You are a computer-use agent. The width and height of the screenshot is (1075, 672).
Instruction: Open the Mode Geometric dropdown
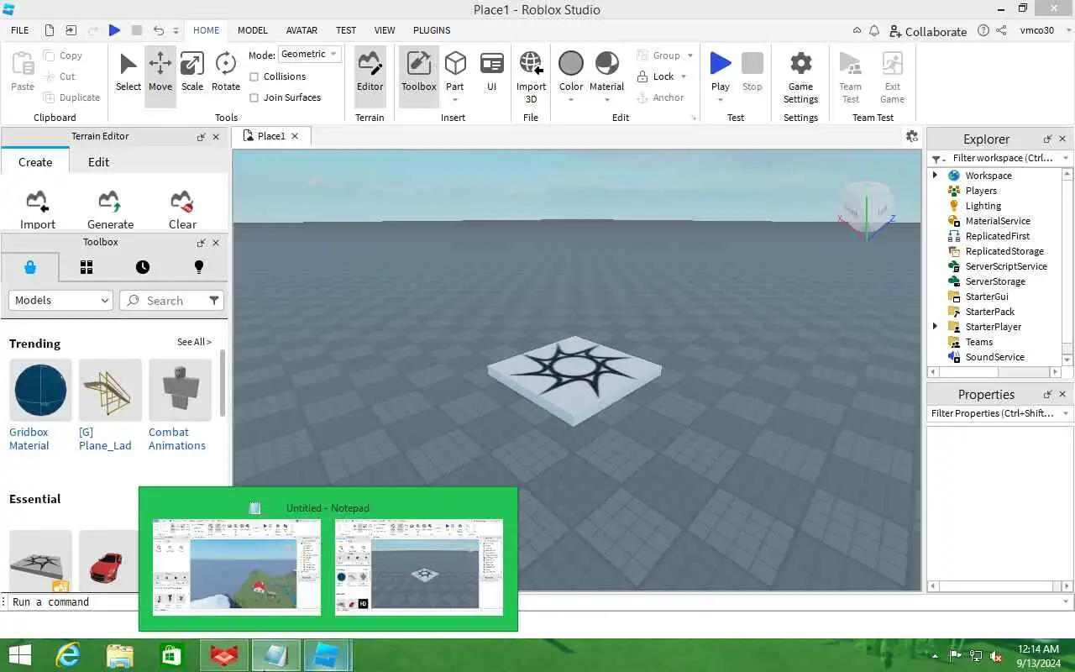coord(309,54)
